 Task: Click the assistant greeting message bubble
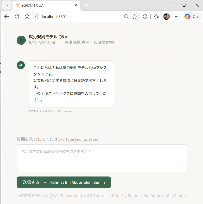click(x=71, y=84)
